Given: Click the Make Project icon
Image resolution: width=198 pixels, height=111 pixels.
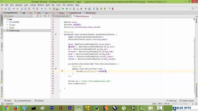Looking at the screenshot, I should click(x=50, y=9).
